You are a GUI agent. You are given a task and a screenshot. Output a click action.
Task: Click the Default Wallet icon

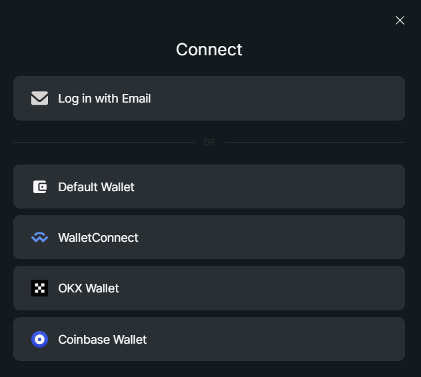tap(40, 187)
